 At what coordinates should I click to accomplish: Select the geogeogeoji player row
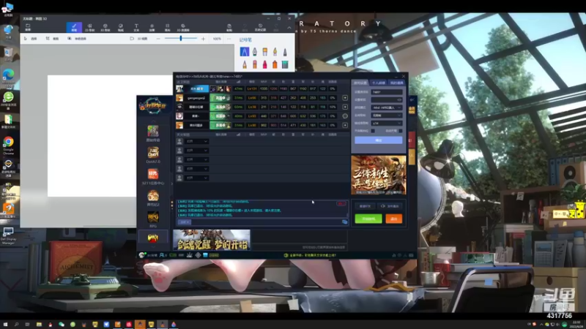click(x=262, y=98)
